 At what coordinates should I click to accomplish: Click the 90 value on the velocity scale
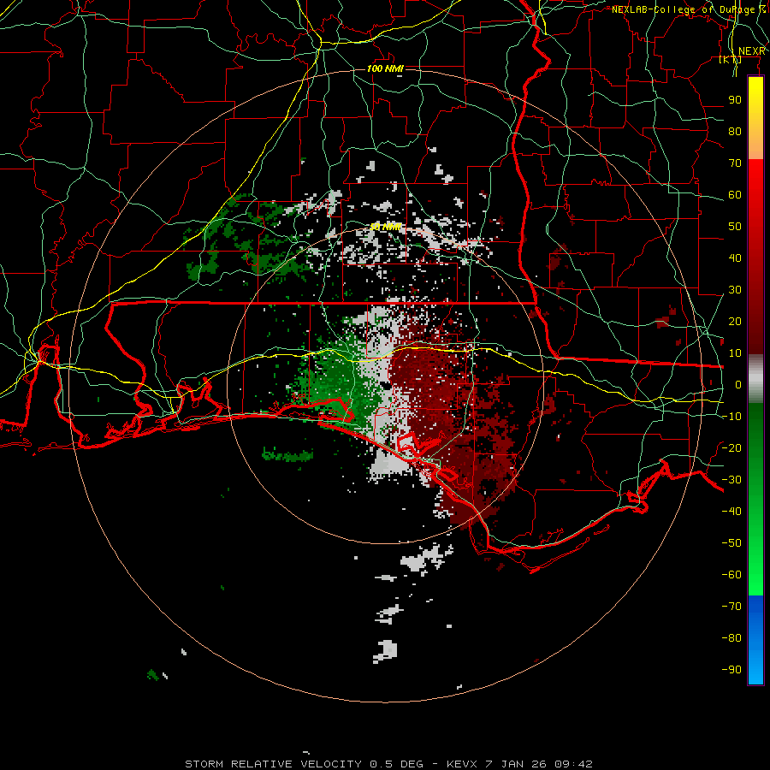click(x=735, y=100)
